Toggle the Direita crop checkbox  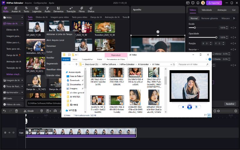pyautogui.click(x=213, y=59)
